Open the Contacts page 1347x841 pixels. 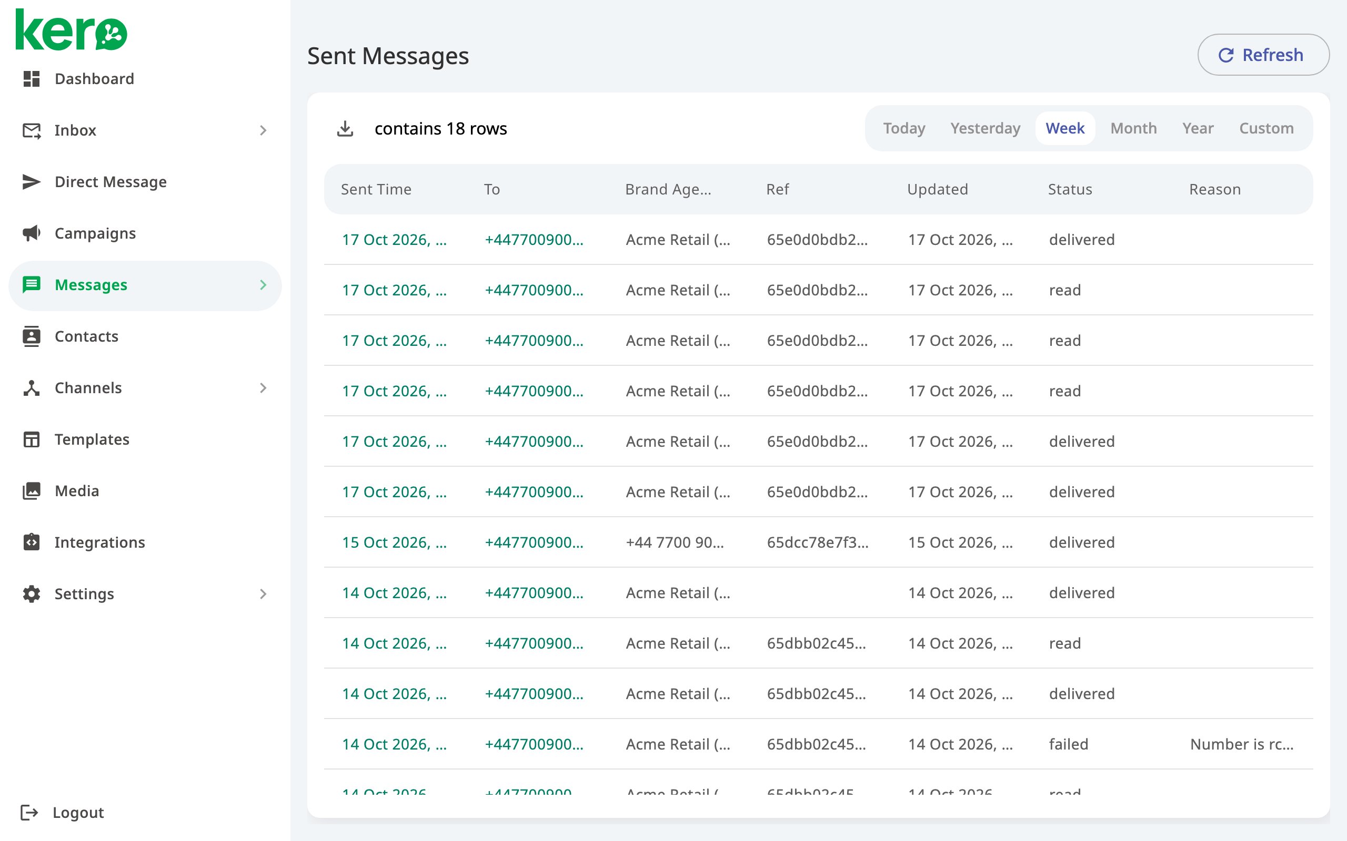click(86, 336)
